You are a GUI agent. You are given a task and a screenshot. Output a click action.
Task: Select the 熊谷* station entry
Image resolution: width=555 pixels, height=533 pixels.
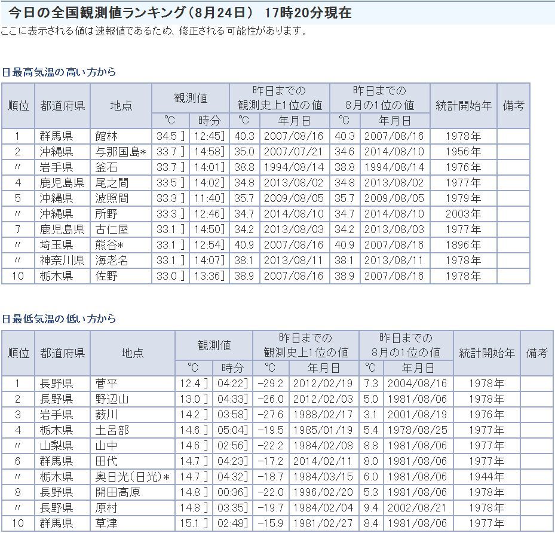pos(109,245)
